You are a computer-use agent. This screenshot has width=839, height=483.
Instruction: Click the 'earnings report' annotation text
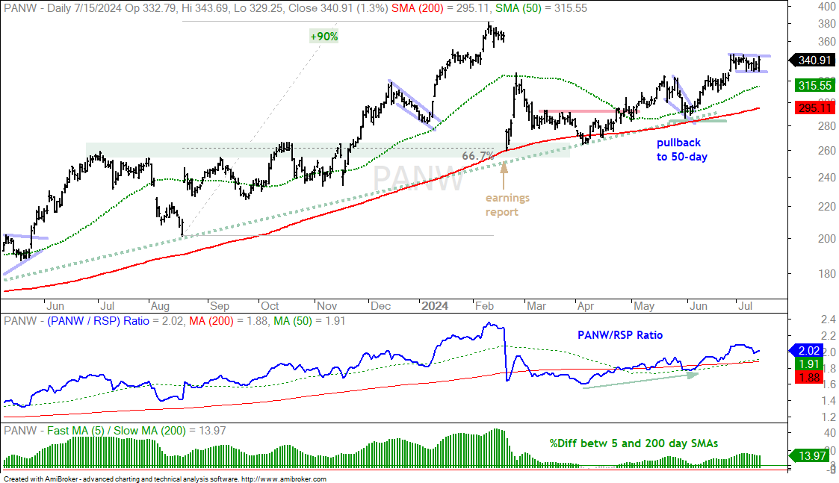coord(507,205)
